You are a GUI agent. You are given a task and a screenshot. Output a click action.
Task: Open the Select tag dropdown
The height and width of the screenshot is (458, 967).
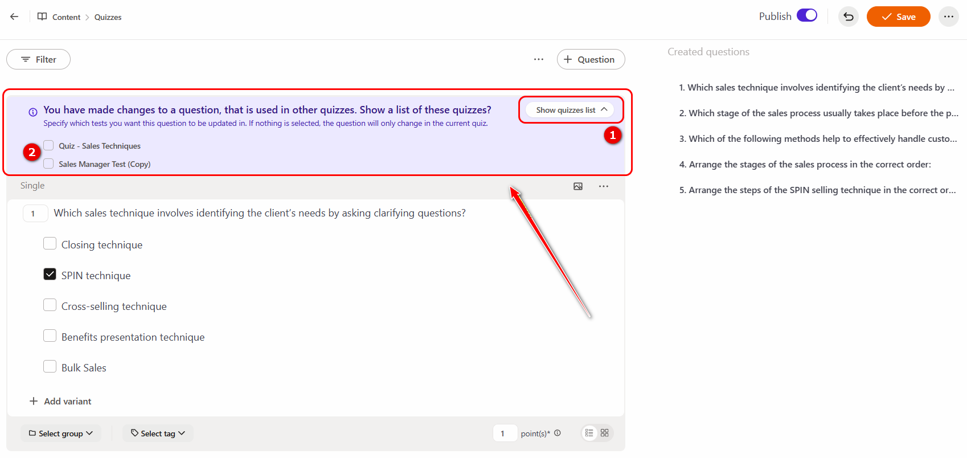[x=158, y=434]
